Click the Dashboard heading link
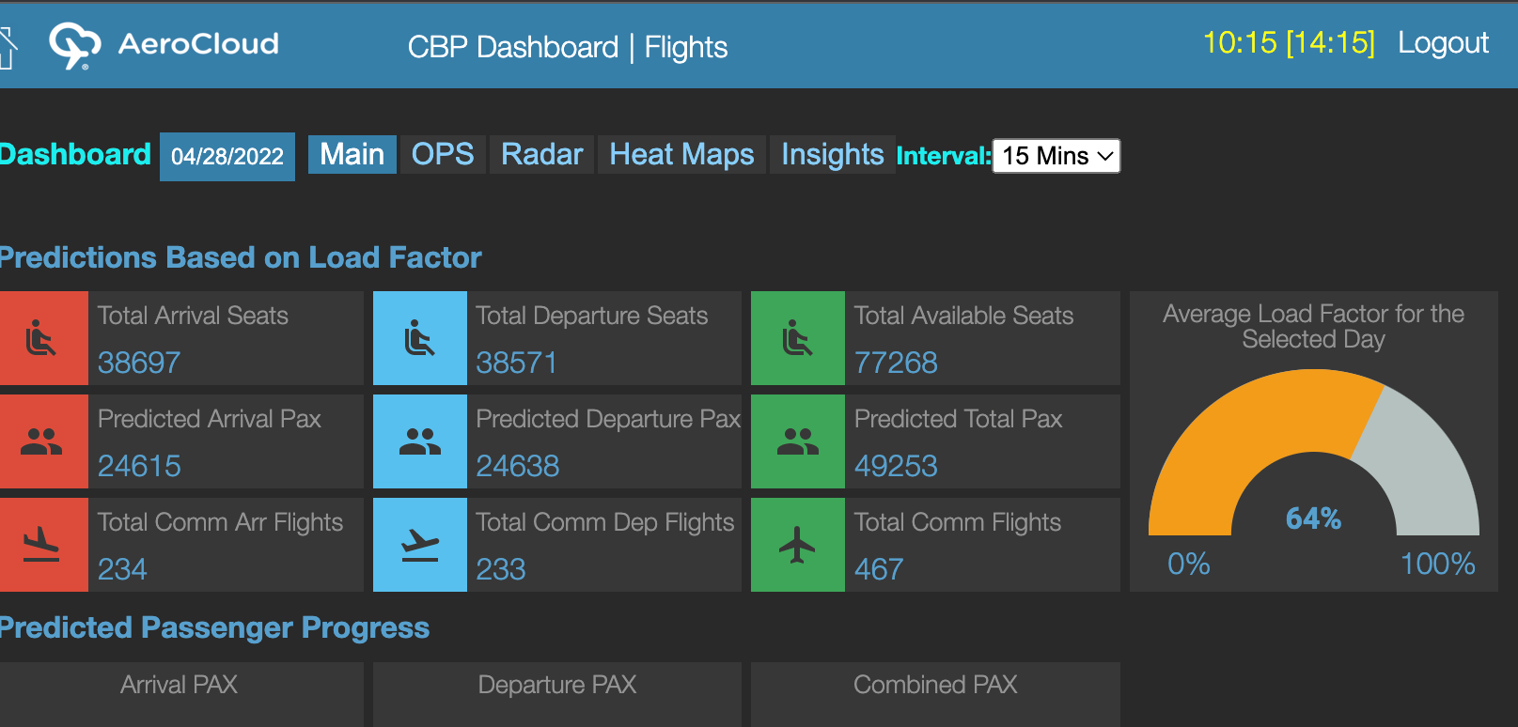The width and height of the screenshot is (1518, 727). point(75,154)
